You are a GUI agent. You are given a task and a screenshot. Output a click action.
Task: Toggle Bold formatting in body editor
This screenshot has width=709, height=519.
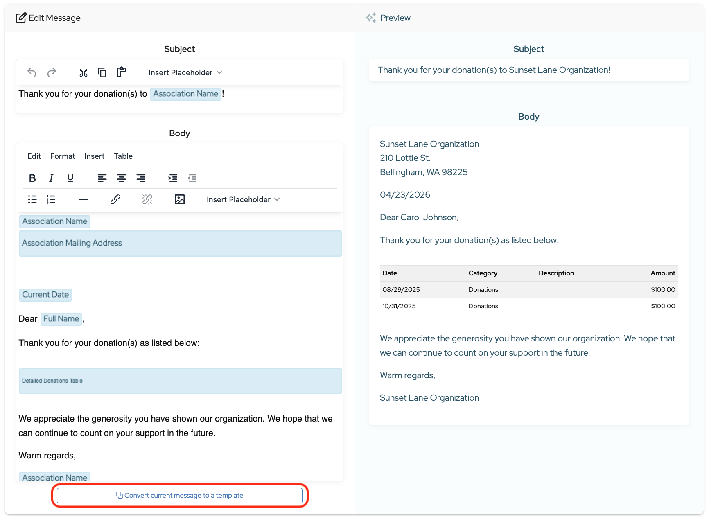point(32,178)
